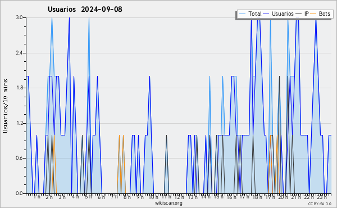337x208 pixels.
Task: Click the '17 h' x-axis label
Action: (x=244, y=197)
